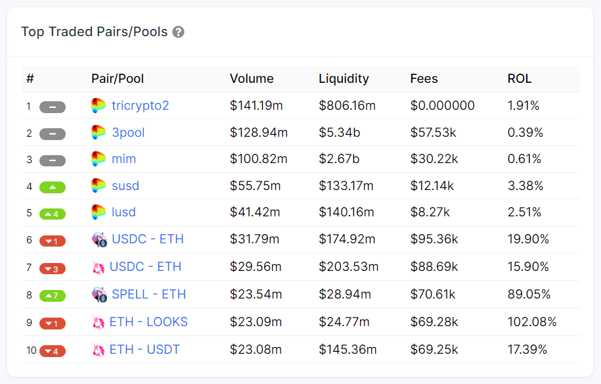Viewport: 601px width, 384px height.
Task: Click the Curve icon beside tricrypto2
Action: [x=99, y=106]
